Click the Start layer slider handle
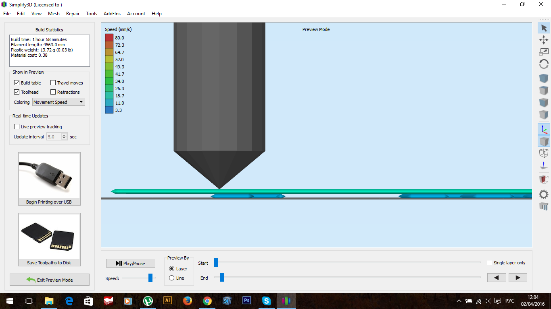Viewport: 551px width, 309px height. pyautogui.click(x=216, y=263)
